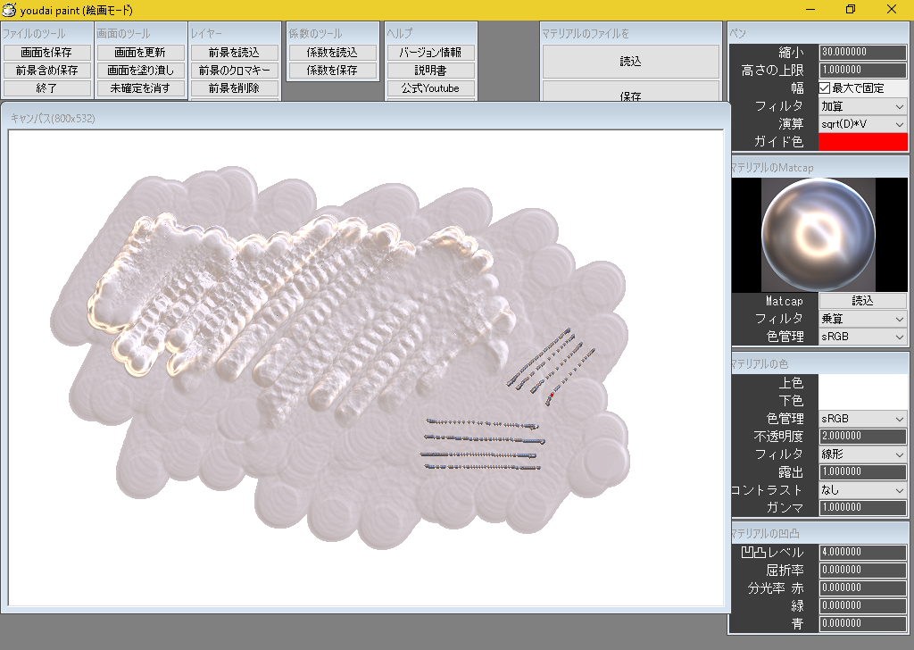Open the pen フィルタ dropdown set to 加算
Viewport: 914px width, 650px height.
coord(862,105)
